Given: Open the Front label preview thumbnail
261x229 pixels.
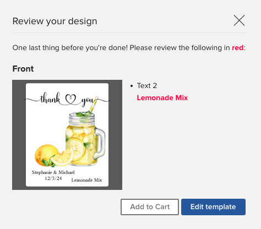Looking at the screenshot, I should [67, 135].
